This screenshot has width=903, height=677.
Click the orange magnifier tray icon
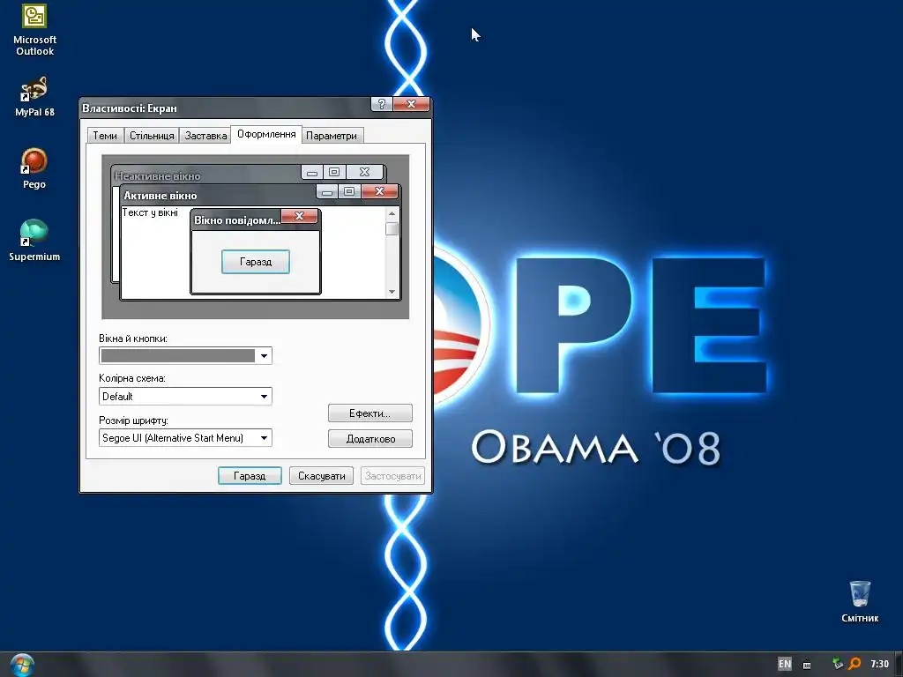tap(854, 664)
